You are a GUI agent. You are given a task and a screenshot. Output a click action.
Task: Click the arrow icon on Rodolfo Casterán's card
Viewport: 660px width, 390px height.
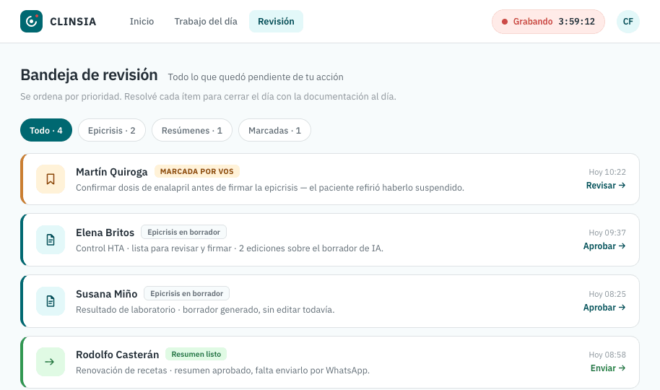coord(51,362)
